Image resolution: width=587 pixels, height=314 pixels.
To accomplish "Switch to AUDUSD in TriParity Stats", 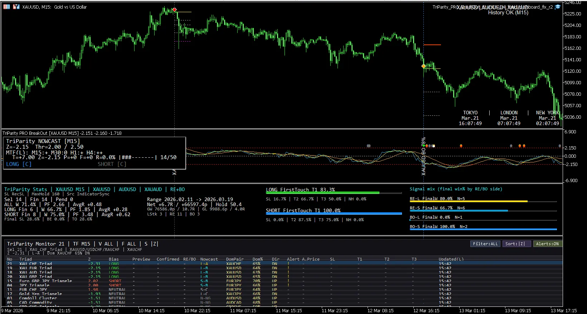I will coord(127,189).
